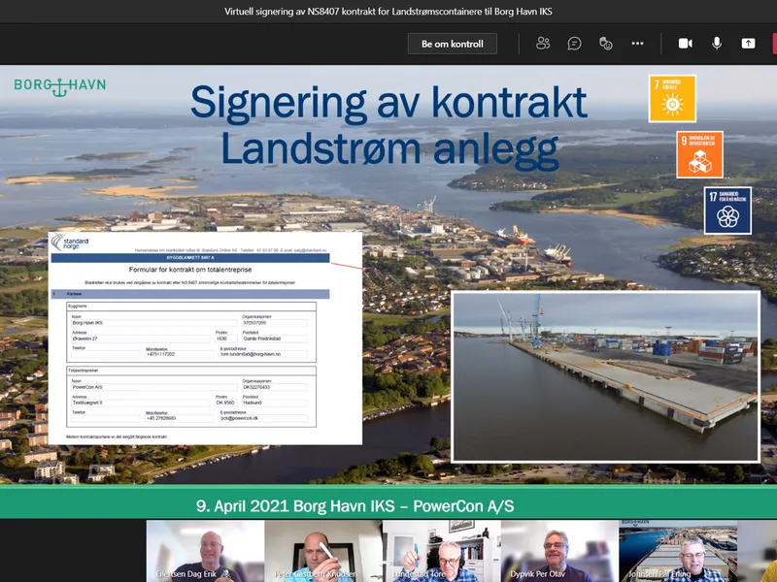This screenshot has height=582, width=777.
Task: Click the Standard Norge logo on form
Action: 70,242
